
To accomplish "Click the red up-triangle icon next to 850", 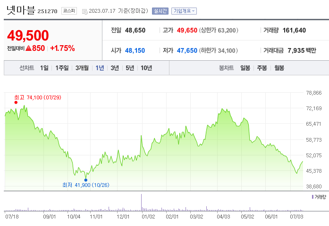I will tap(28, 48).
